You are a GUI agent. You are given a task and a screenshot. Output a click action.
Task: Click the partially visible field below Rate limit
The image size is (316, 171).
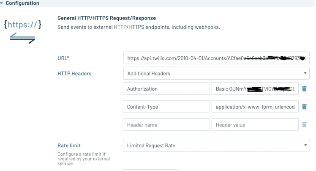click(151, 170)
